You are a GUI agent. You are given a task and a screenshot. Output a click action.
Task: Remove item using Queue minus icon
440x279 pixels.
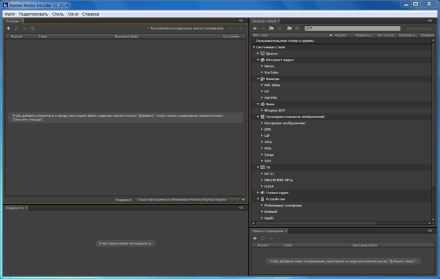25,28
